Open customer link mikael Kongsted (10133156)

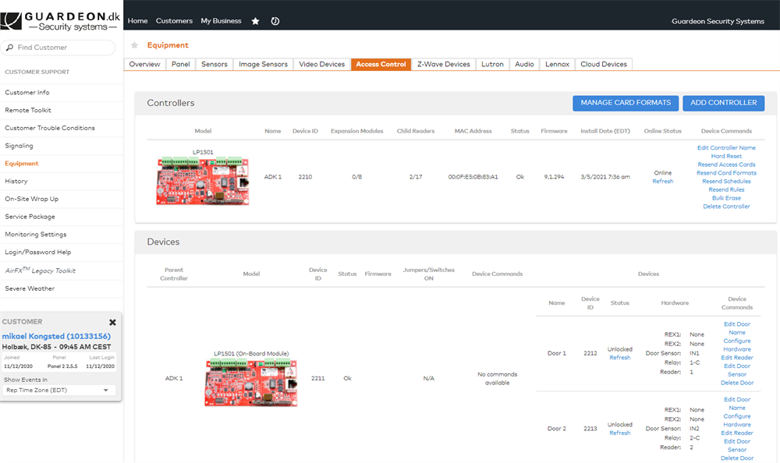[56, 336]
